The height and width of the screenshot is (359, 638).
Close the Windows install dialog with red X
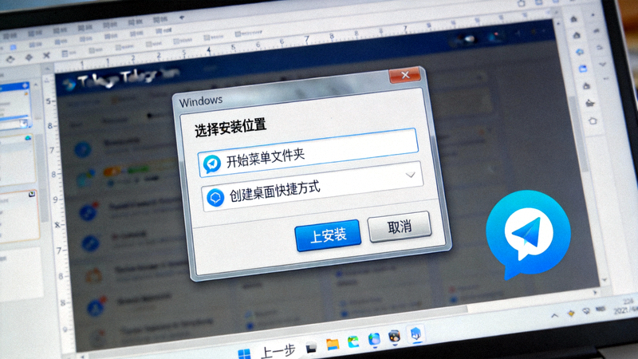[405, 75]
